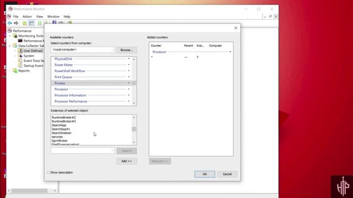Click the Help toolbar icon

pos(54,23)
